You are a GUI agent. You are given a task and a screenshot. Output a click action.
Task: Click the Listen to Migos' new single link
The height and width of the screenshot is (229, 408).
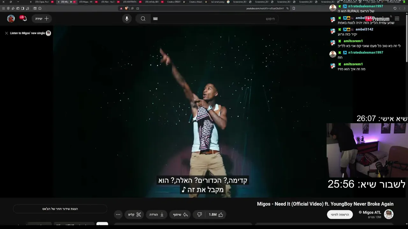[27, 33]
